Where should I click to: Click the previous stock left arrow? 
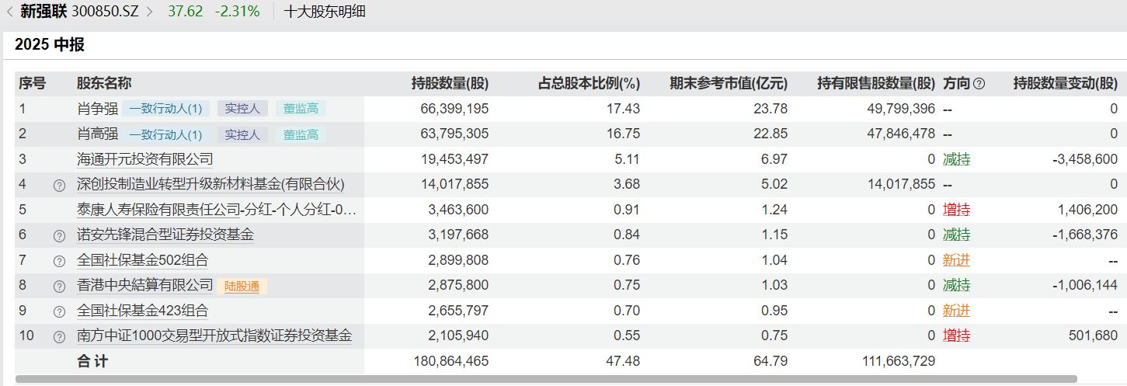point(9,12)
